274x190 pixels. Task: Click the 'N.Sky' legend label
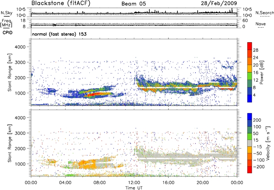coord(7,13)
